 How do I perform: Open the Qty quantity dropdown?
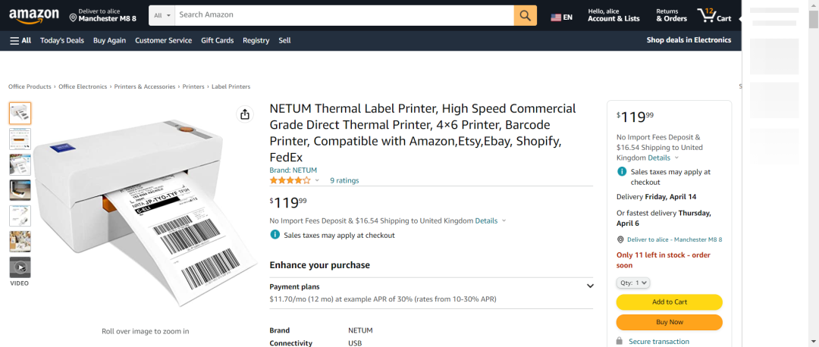pyautogui.click(x=633, y=283)
